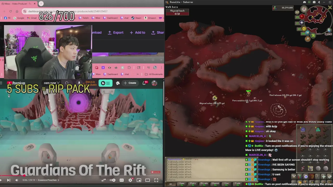This screenshot has height=187, width=333.
Task: Open the Amazon bookmark
Action: [150, 18]
